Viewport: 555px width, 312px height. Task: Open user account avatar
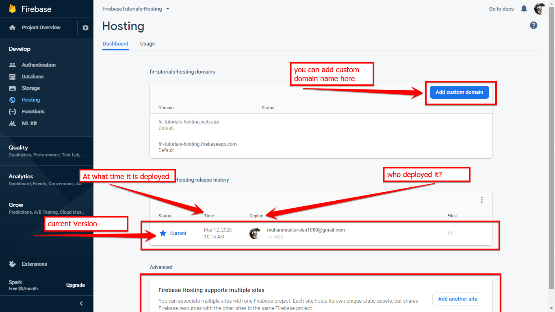(540, 9)
